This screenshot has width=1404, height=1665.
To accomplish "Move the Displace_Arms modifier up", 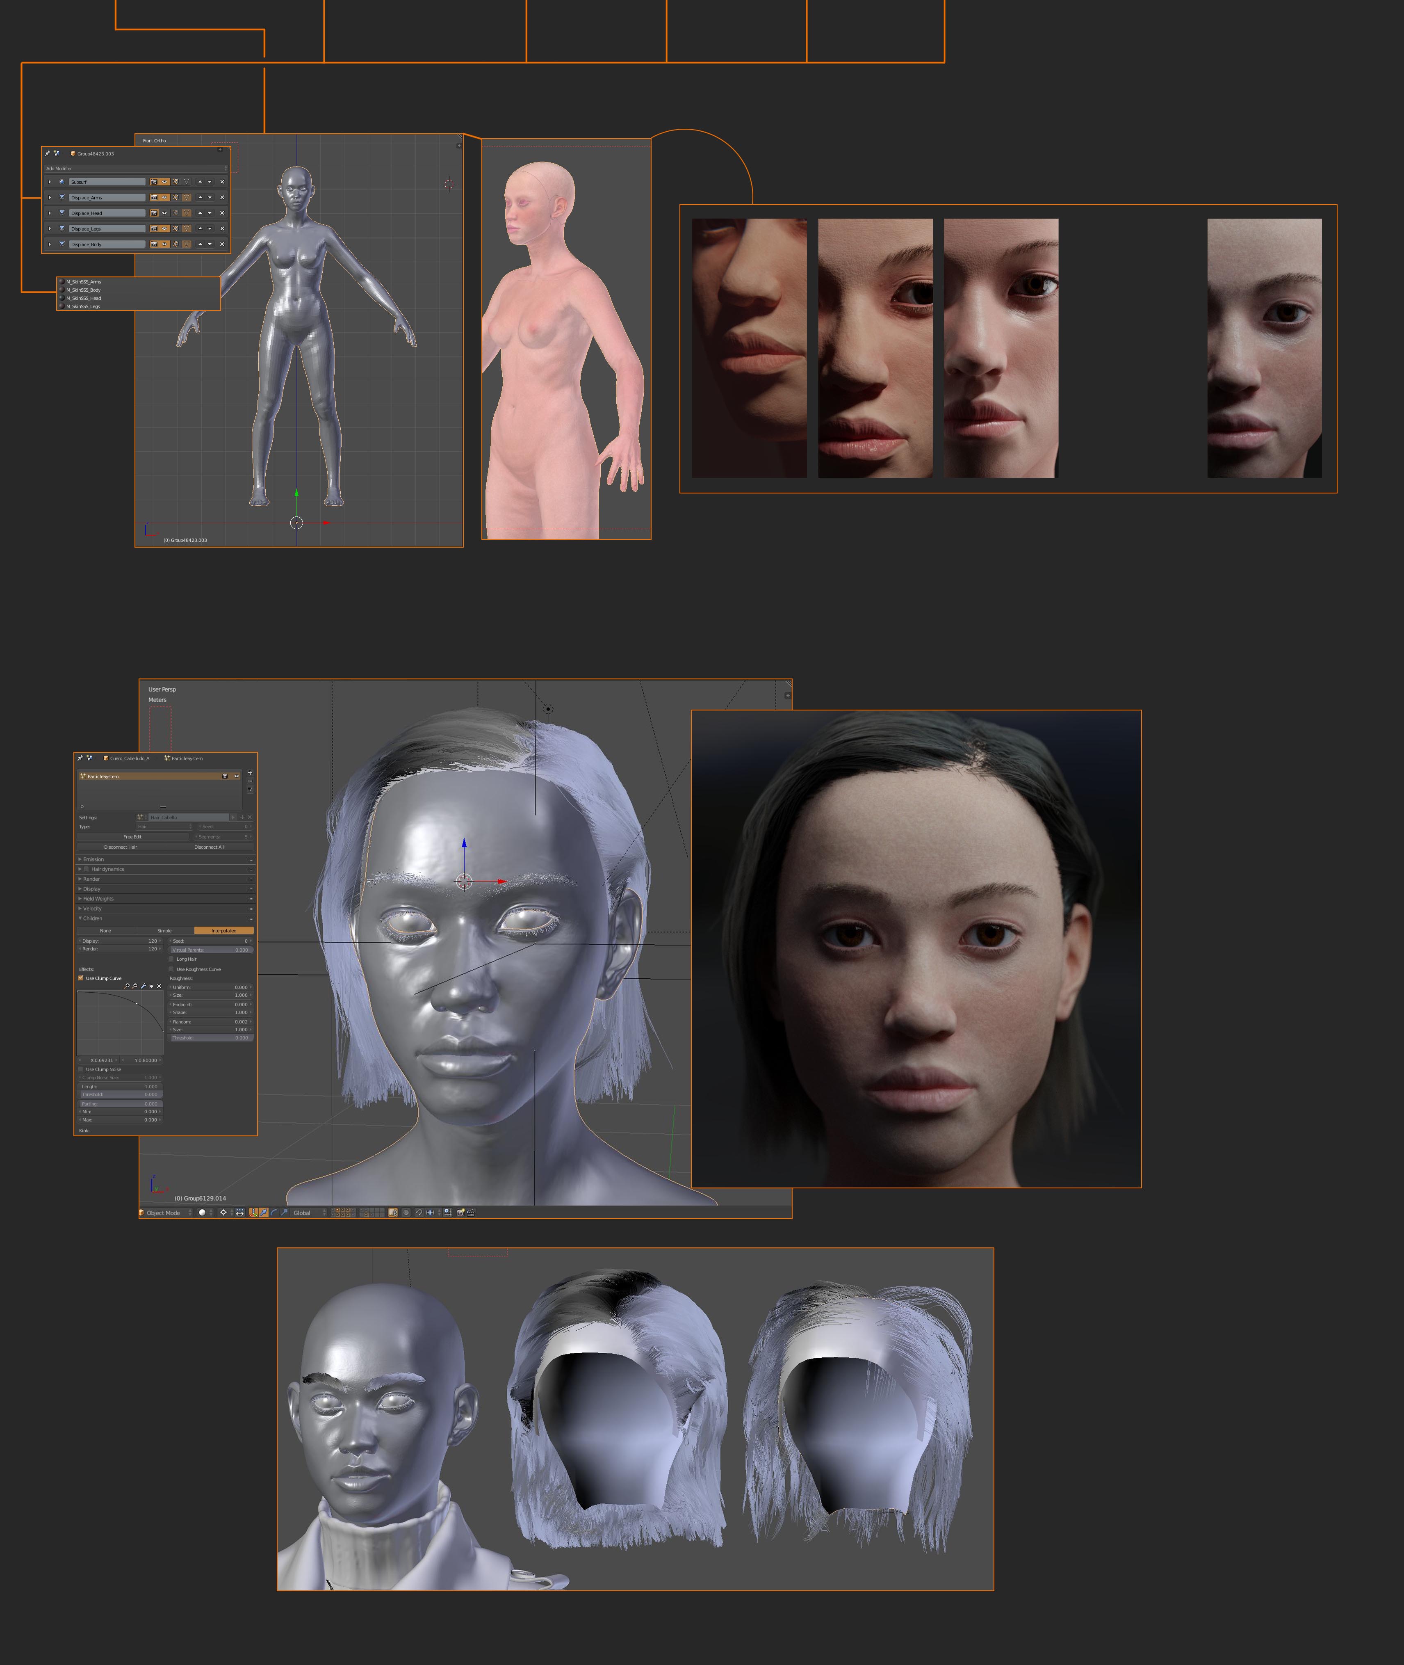I will (200, 197).
